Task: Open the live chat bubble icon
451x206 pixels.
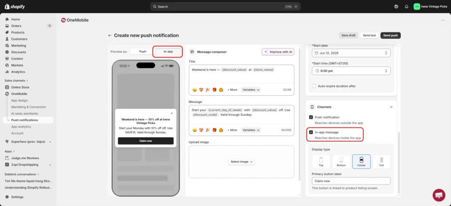Action: coord(439,195)
